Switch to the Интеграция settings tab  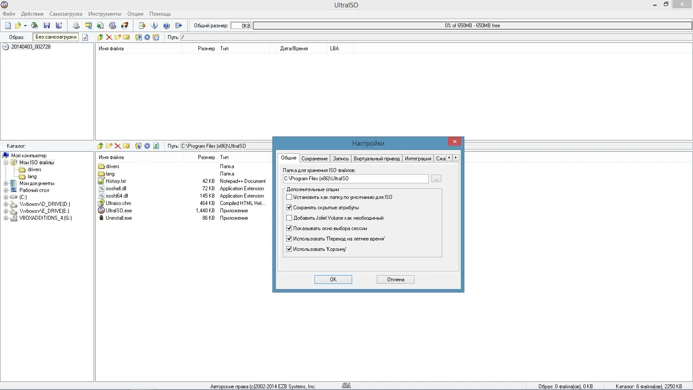pos(418,159)
